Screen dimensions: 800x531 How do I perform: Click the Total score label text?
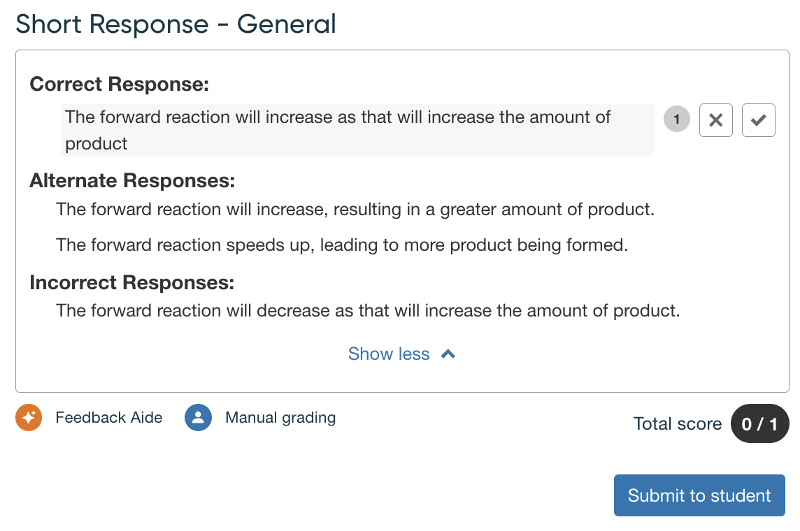click(677, 424)
